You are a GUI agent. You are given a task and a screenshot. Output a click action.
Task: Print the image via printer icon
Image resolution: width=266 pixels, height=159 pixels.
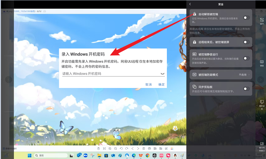pos(149,149)
